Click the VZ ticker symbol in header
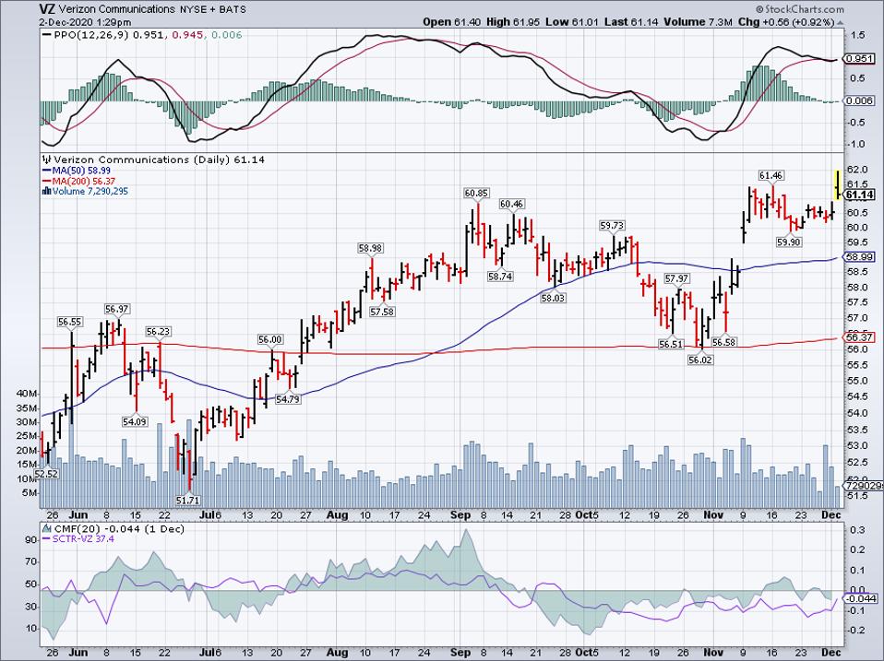This screenshot has height=661, width=884. pos(47,9)
